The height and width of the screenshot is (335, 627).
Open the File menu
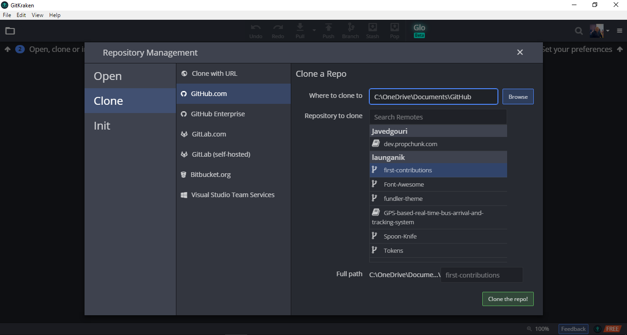[x=7, y=15]
